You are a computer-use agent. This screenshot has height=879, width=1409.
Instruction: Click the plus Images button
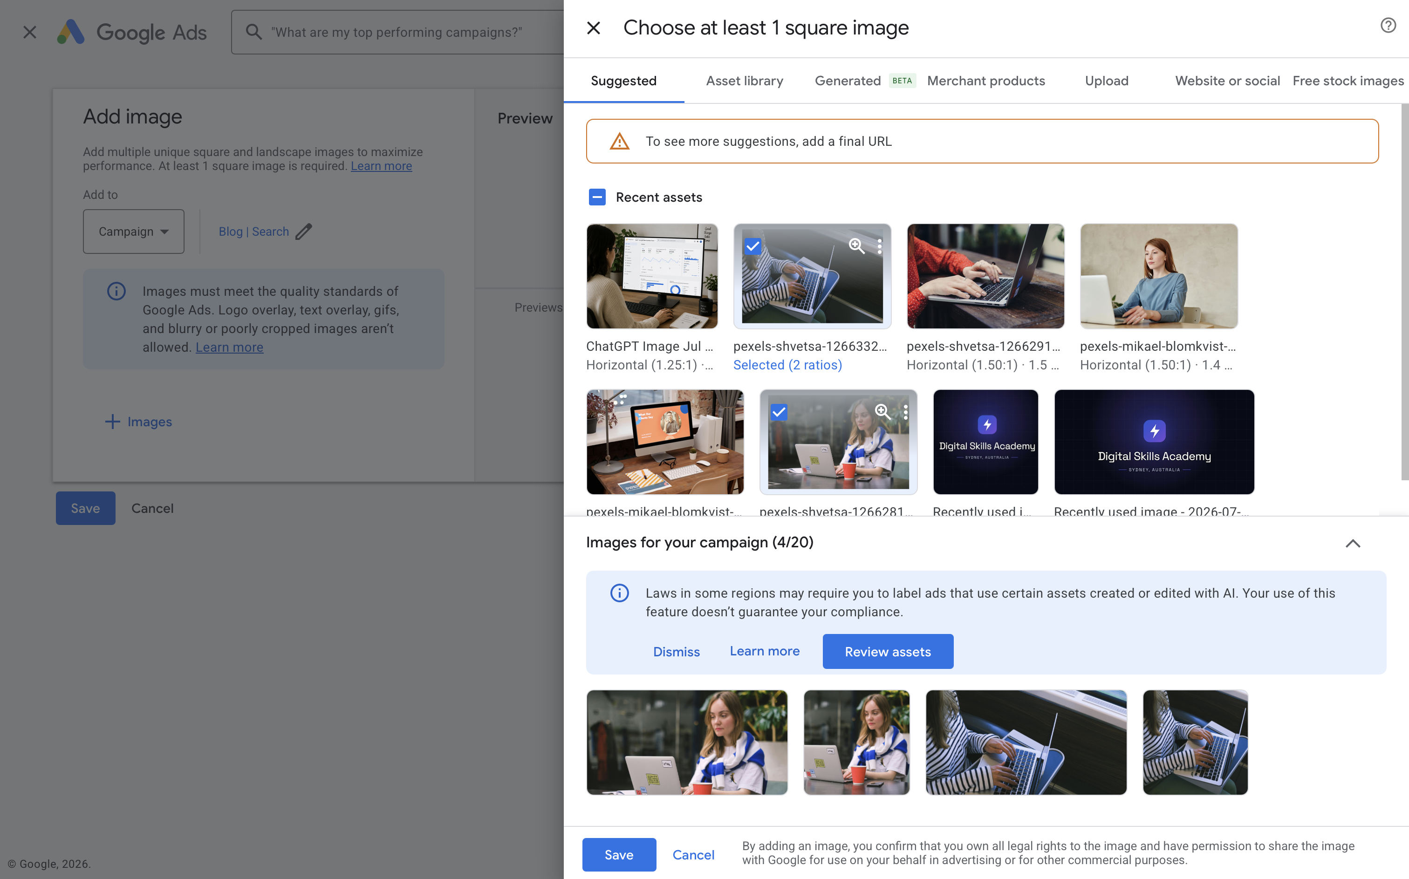tap(138, 422)
